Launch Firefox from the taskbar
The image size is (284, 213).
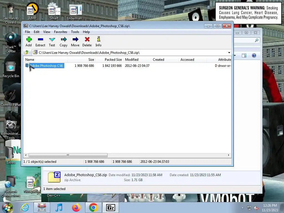(76, 207)
